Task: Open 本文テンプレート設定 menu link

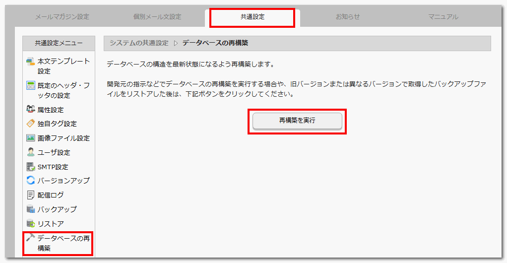Action: tap(63, 66)
